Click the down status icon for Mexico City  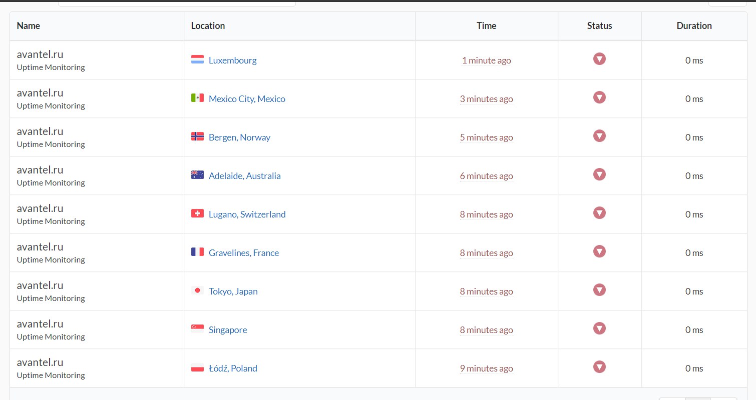(599, 97)
